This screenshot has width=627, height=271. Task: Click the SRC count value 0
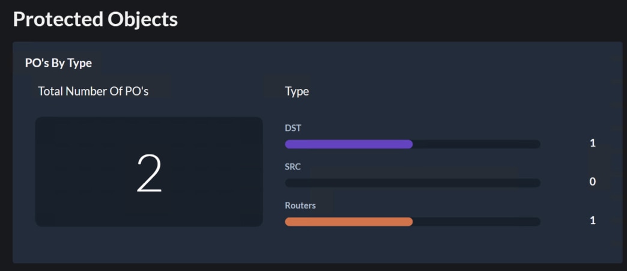click(592, 182)
